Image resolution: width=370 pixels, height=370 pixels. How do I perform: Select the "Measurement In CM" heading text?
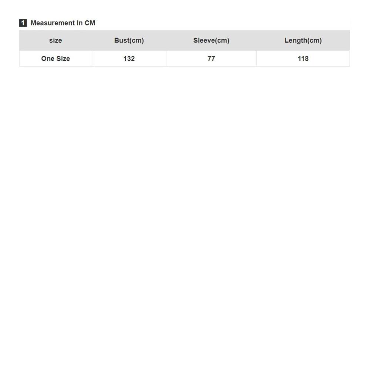63,23
